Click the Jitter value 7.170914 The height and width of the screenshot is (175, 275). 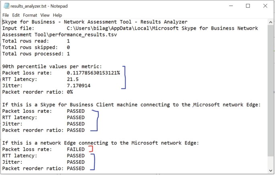click(79, 85)
